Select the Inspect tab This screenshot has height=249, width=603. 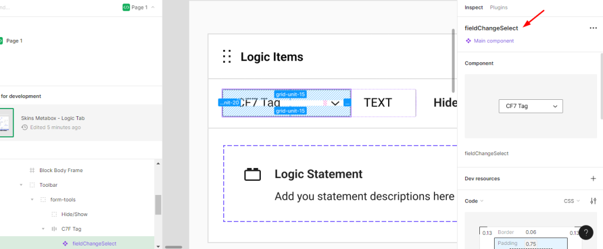click(x=473, y=8)
